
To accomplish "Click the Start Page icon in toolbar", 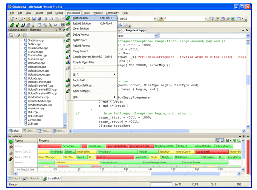I will (233, 19).
